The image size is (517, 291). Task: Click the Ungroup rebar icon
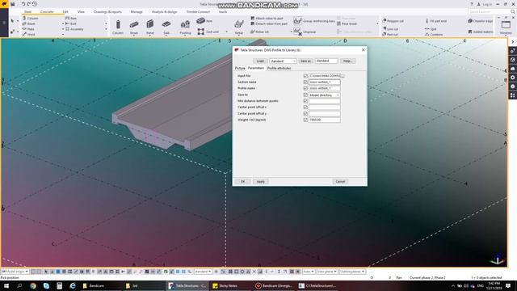click(x=297, y=32)
